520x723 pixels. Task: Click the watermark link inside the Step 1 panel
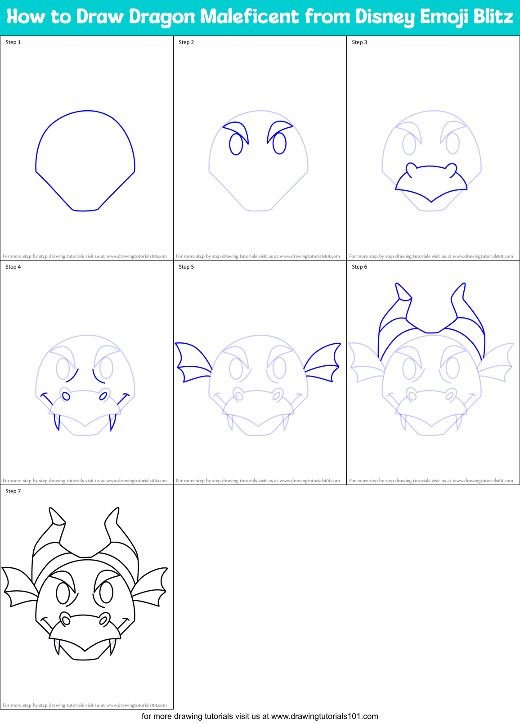(85, 256)
